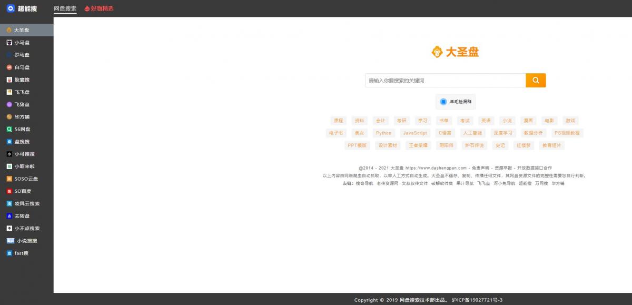Screen dimensions: 632x305
Task: Focus the keyword search input field
Action: (x=445, y=80)
